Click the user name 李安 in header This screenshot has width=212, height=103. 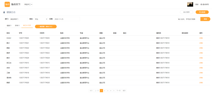pyautogui.click(x=197, y=4)
